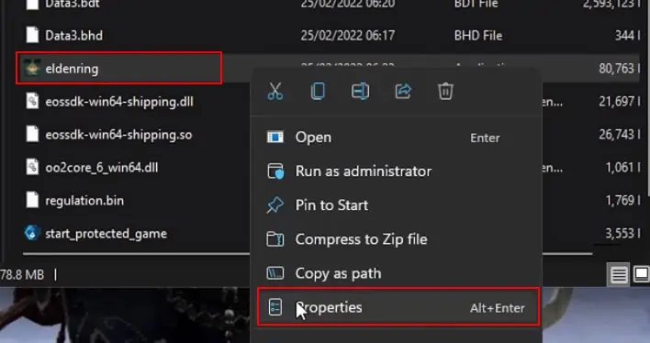
Task: Select Compress to Zip file
Action: click(398, 239)
